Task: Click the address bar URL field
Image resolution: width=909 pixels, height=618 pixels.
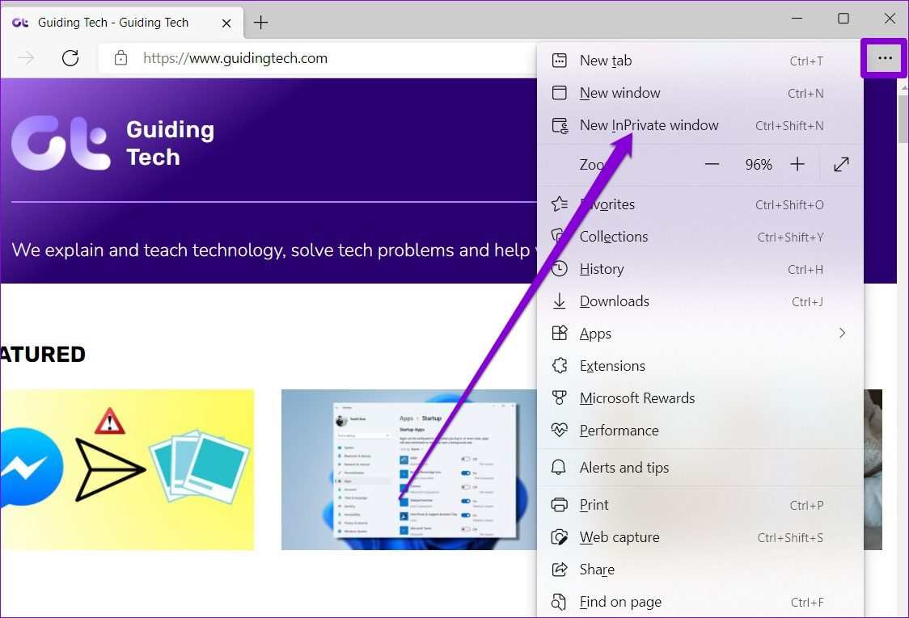Action: 323,58
